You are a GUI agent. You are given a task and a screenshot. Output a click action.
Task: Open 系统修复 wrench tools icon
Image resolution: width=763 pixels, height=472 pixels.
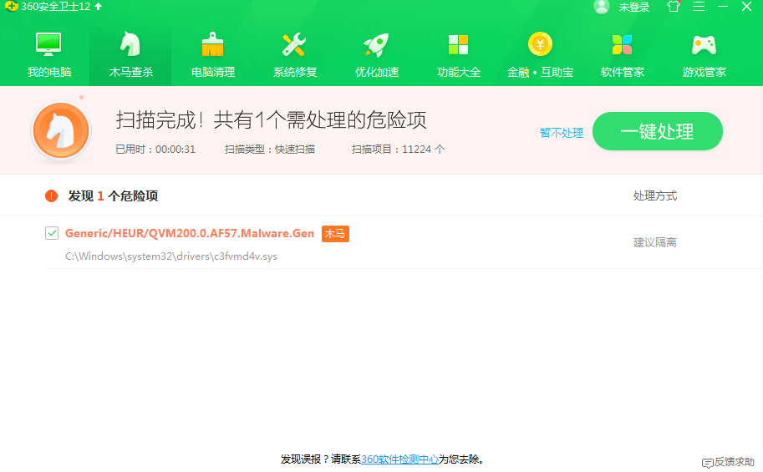click(294, 44)
